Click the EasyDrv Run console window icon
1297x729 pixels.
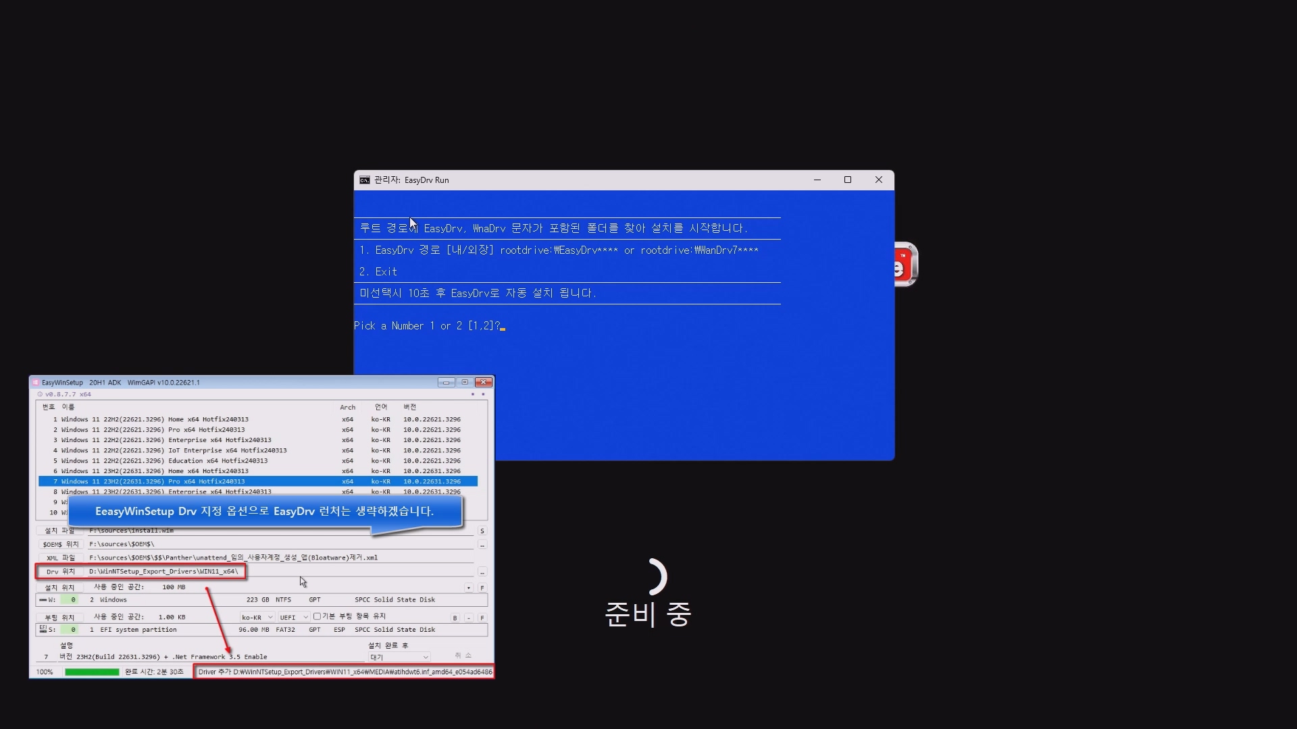[365, 180]
